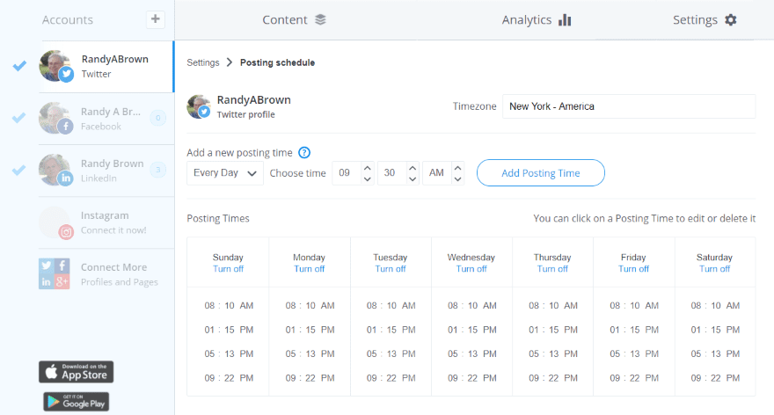This screenshot has height=415, width=774.
Task: Open the Every Day frequency dropdown
Action: 225,173
